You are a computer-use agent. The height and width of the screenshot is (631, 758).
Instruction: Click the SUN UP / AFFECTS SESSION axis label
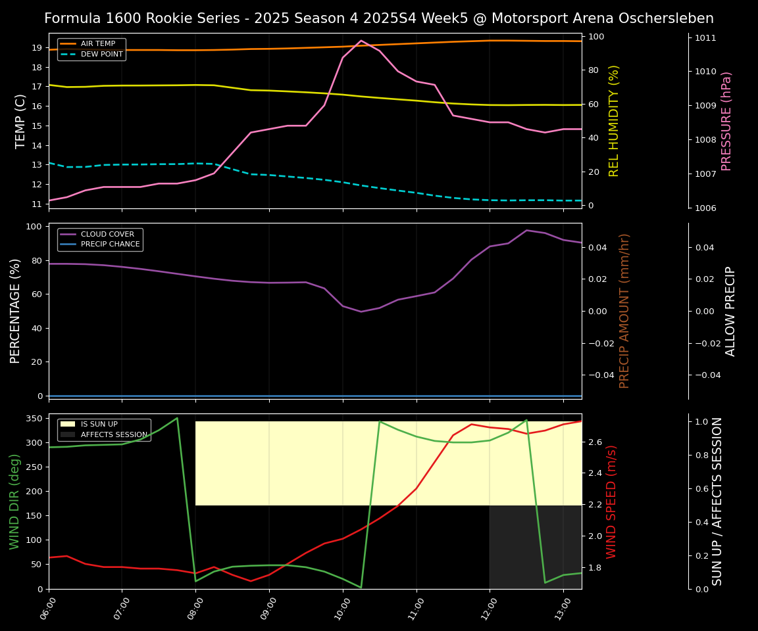point(717,502)
